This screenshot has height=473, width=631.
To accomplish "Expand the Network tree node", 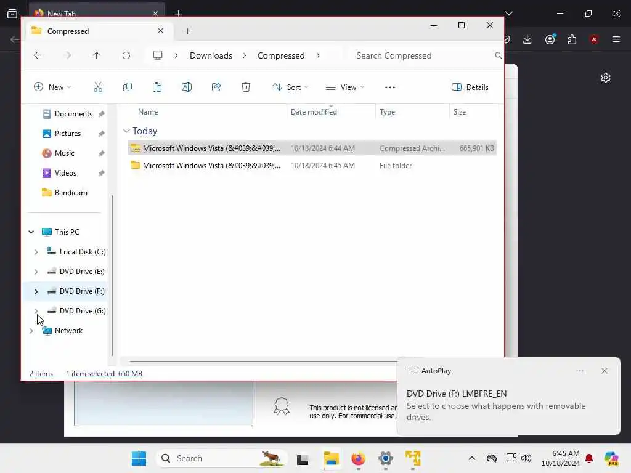I will (31, 331).
